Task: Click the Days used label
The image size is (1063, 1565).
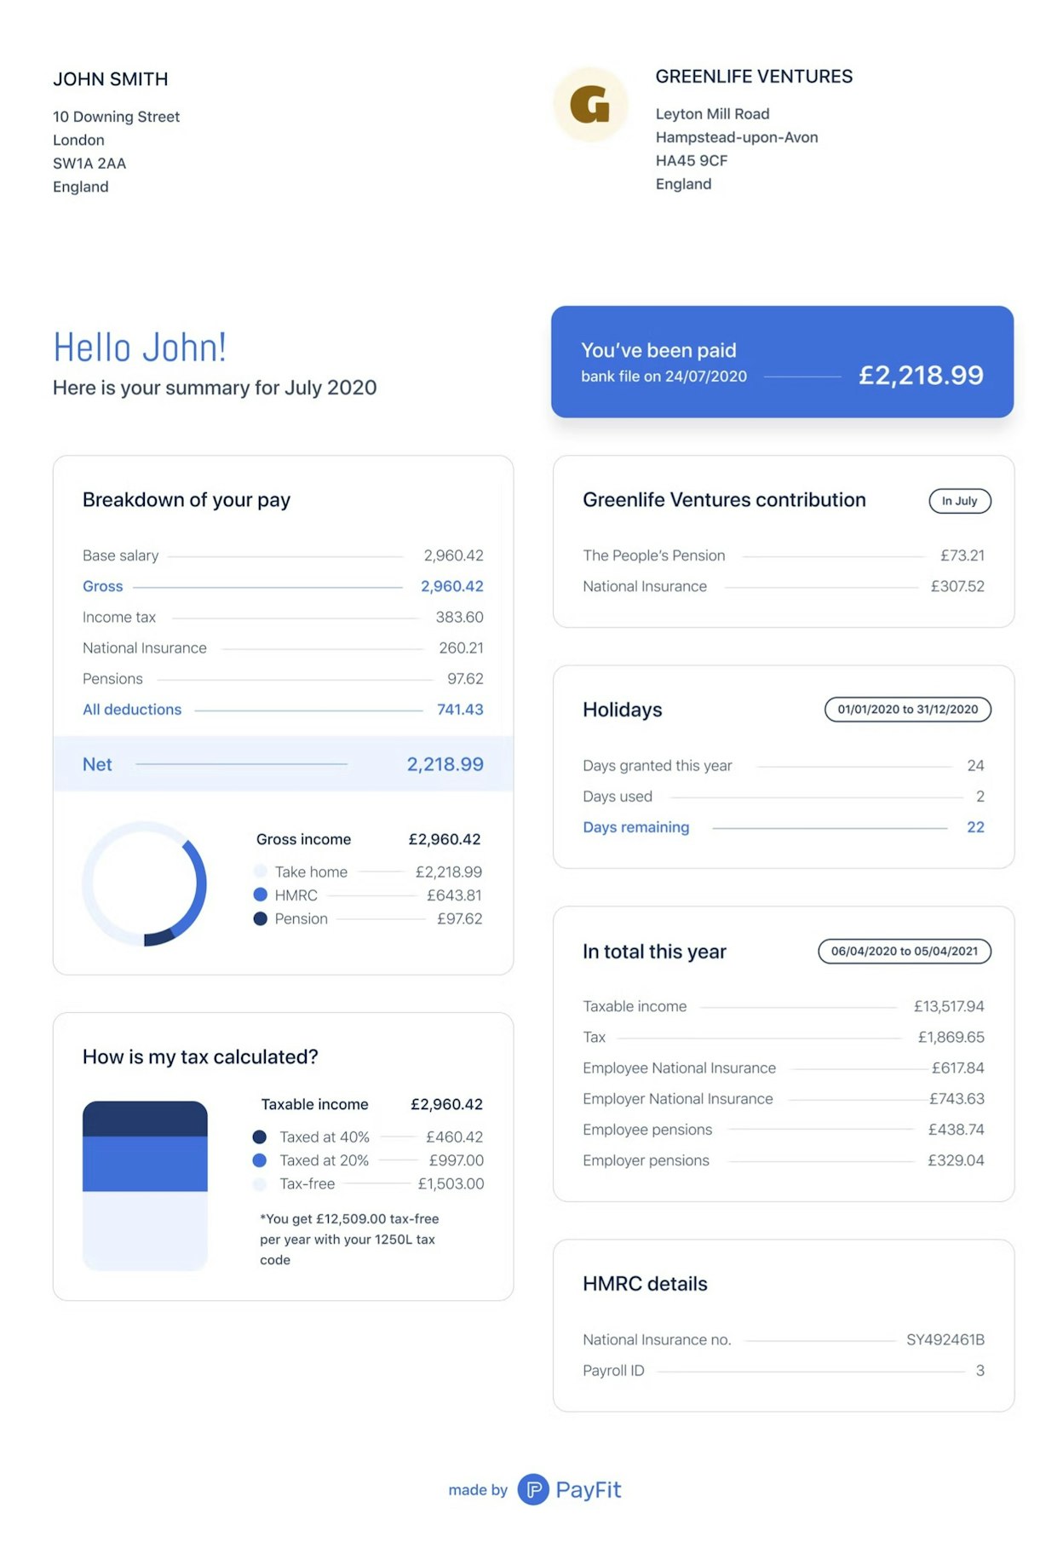Action: [x=618, y=796]
